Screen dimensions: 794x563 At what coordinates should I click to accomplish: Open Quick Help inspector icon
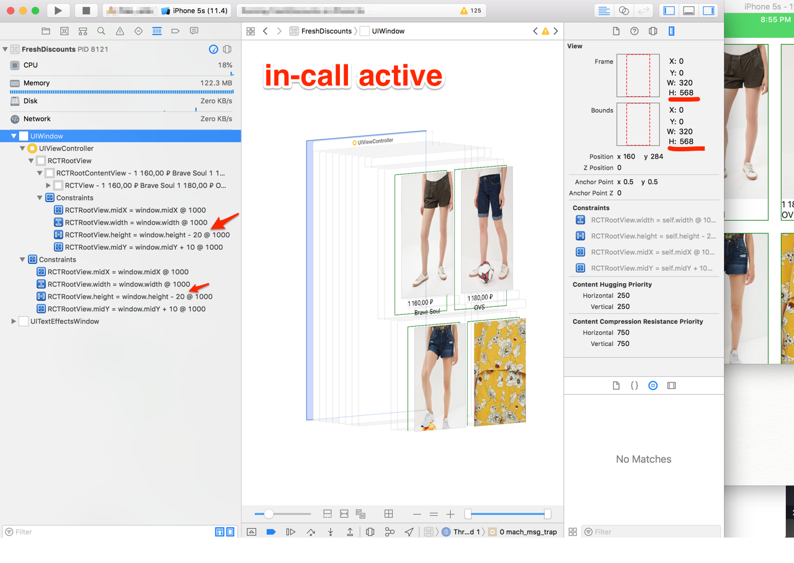click(635, 31)
